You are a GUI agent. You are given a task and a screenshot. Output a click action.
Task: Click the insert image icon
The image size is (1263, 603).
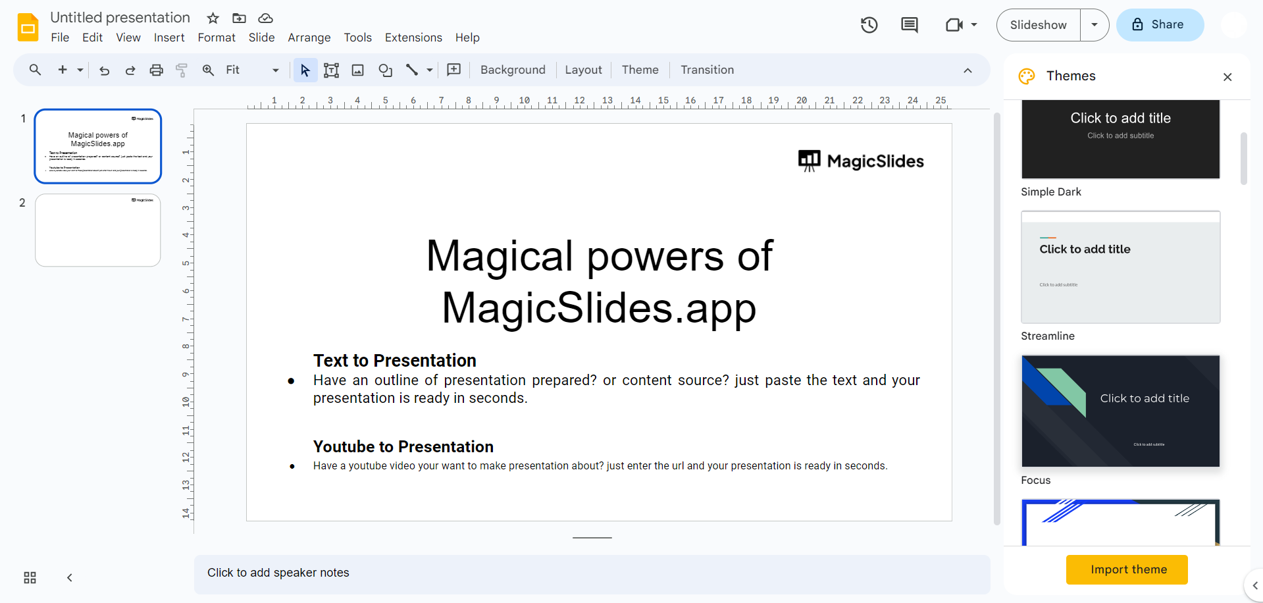tap(357, 70)
